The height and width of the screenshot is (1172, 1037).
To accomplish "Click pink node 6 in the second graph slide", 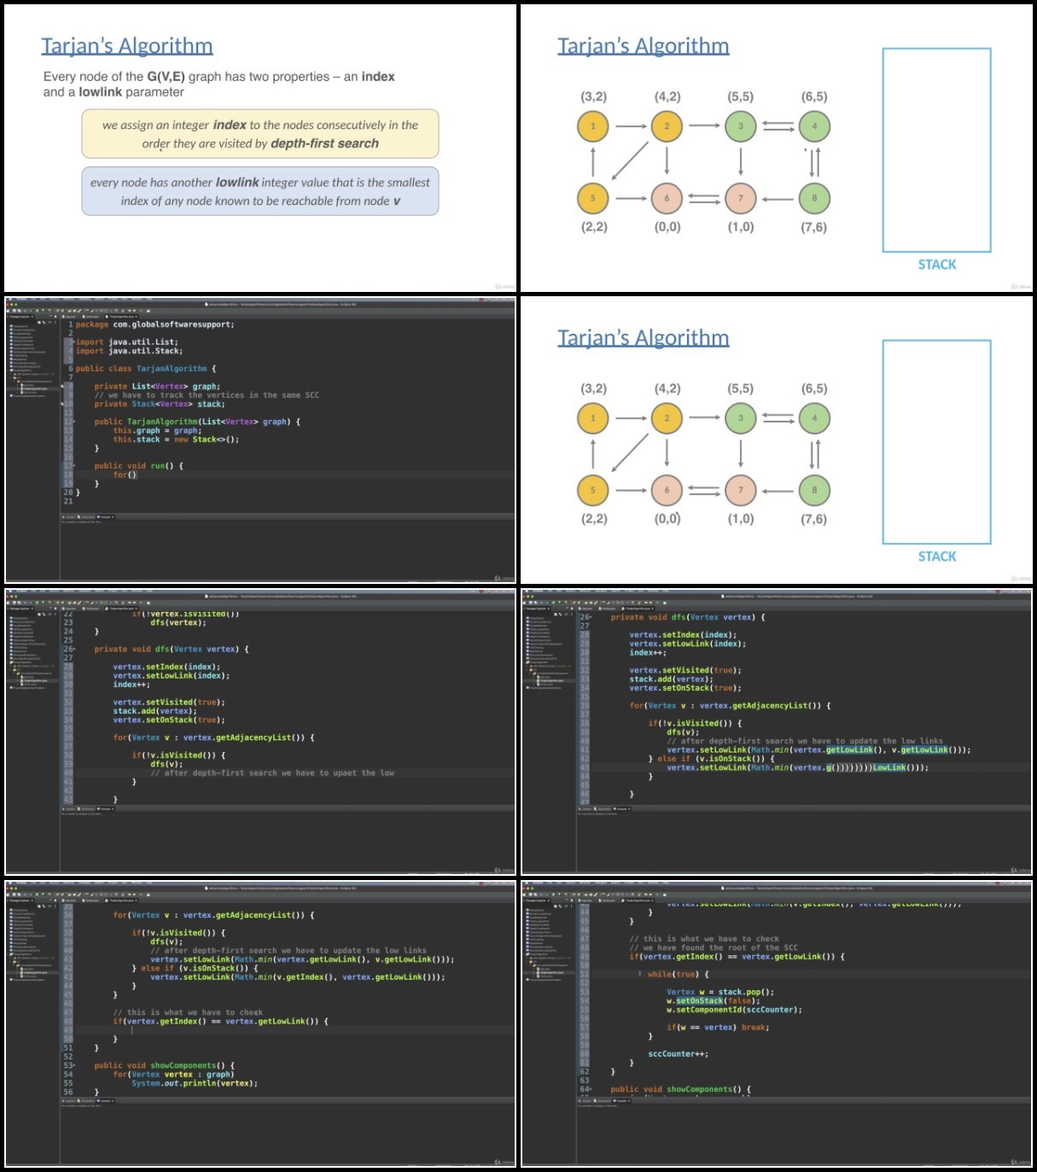I will pyautogui.click(x=667, y=490).
